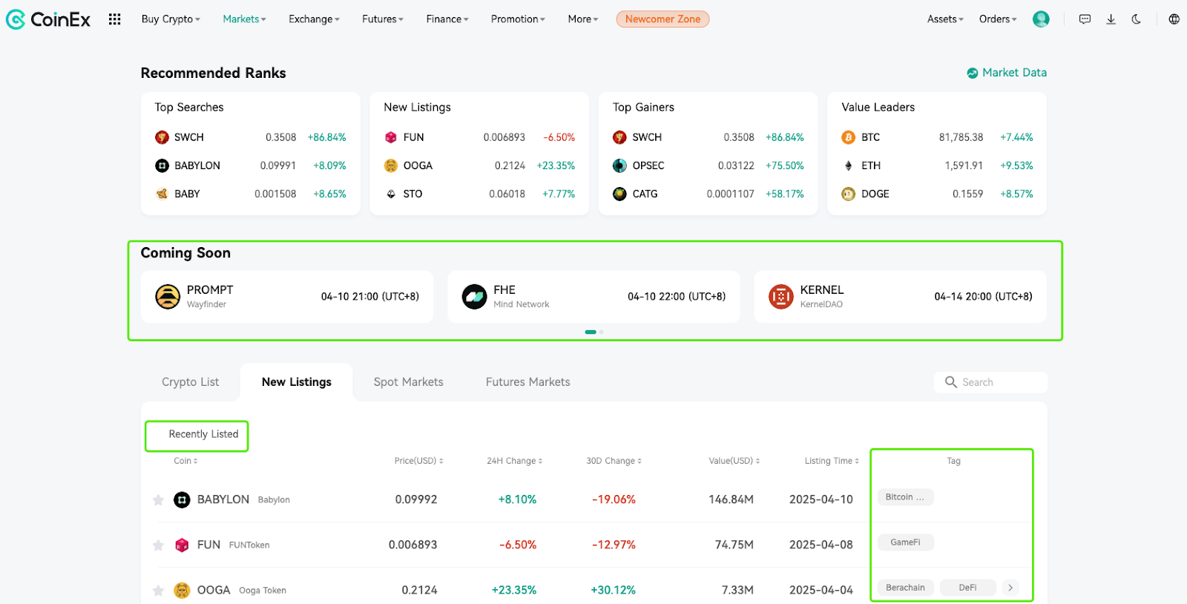The image size is (1187, 604).
Task: Expand the Exchange dropdown
Action: 314,19
